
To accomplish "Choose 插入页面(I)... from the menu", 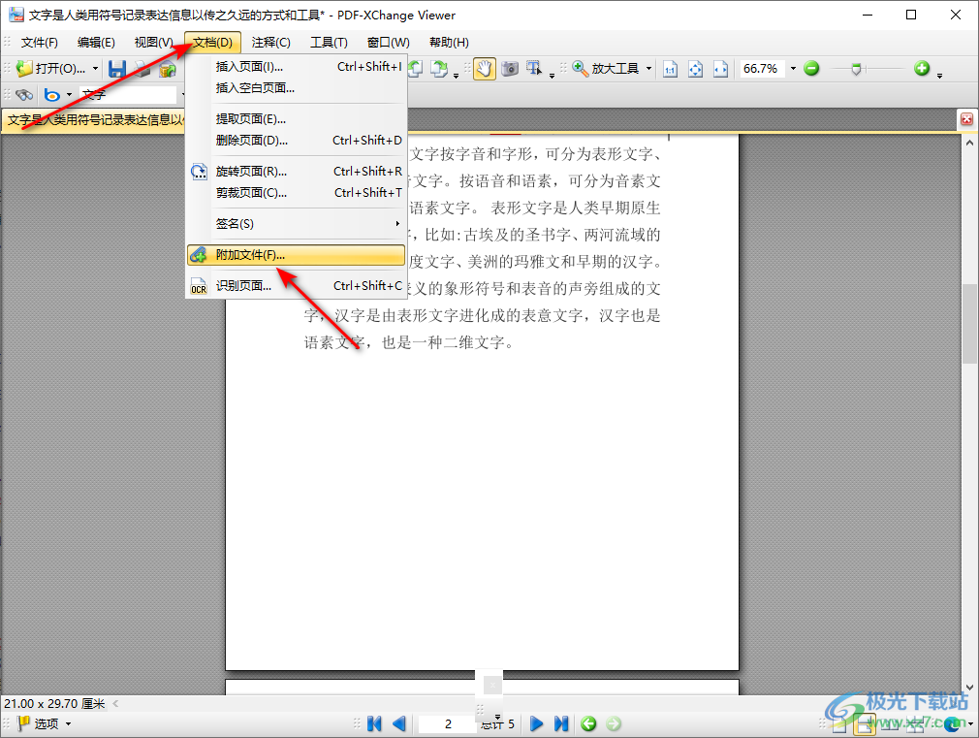I will [297, 66].
